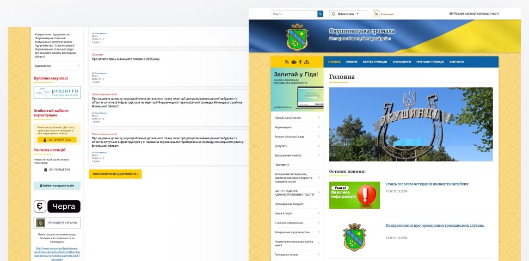Click the Google logo in language selector

[x=333, y=14]
